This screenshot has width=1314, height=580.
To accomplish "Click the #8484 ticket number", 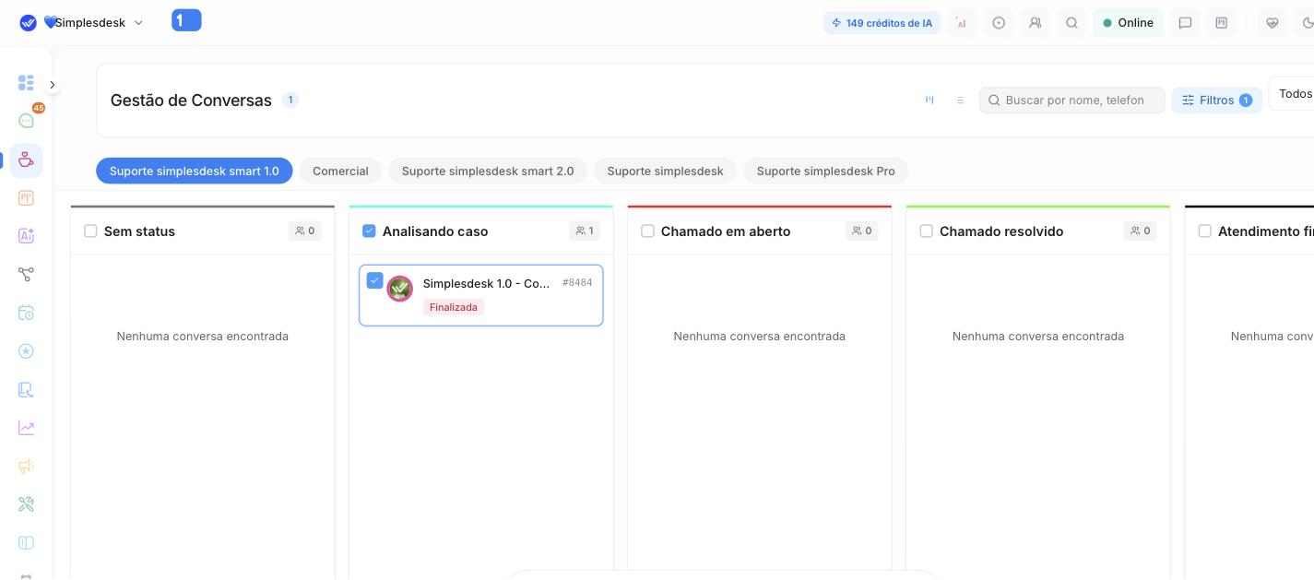I will click(577, 282).
